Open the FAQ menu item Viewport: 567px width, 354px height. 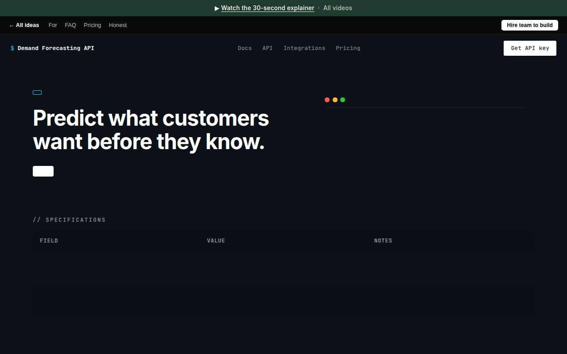tap(70, 25)
